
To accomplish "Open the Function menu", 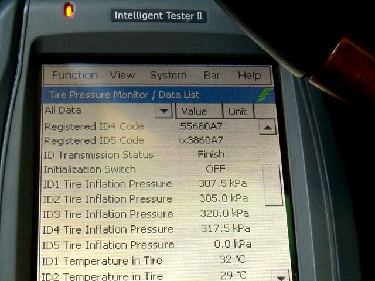I will click(74, 76).
